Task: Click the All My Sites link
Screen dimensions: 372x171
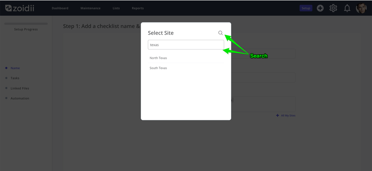Action: click(286, 115)
